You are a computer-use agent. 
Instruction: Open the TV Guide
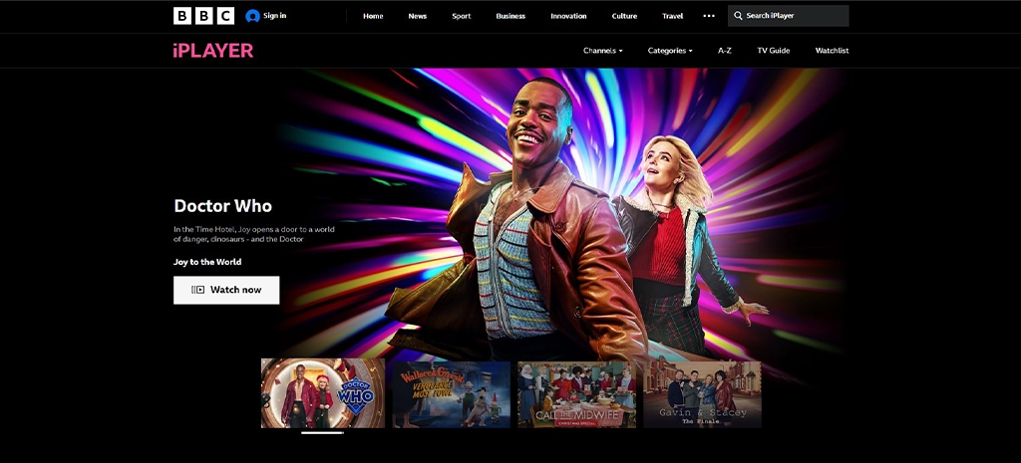774,51
